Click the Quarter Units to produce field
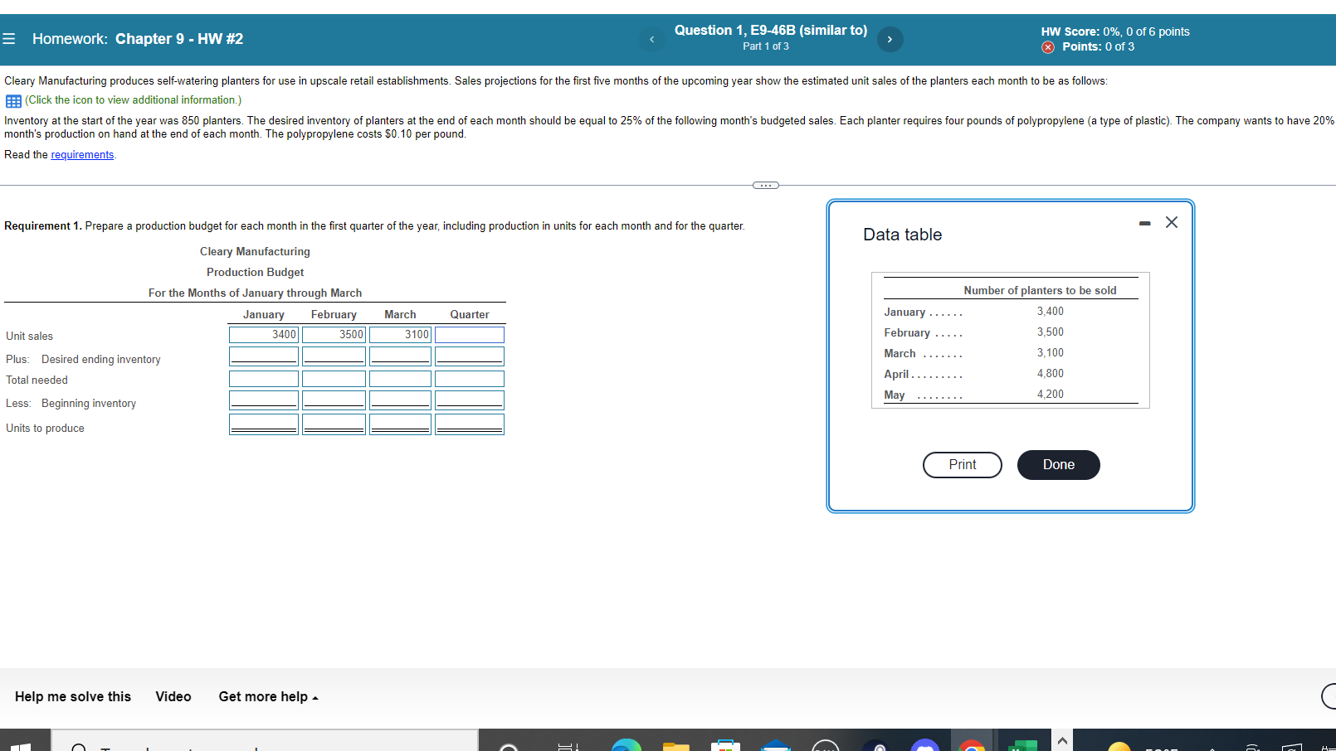 (x=470, y=424)
